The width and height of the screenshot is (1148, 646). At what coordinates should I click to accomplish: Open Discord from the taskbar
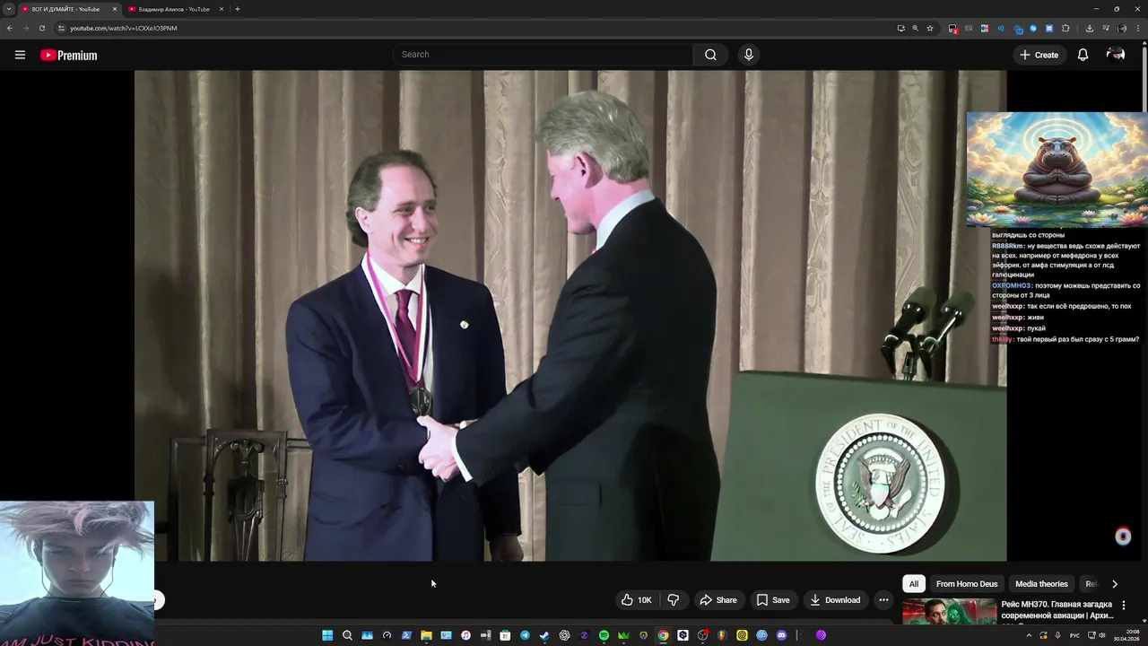pos(781,635)
